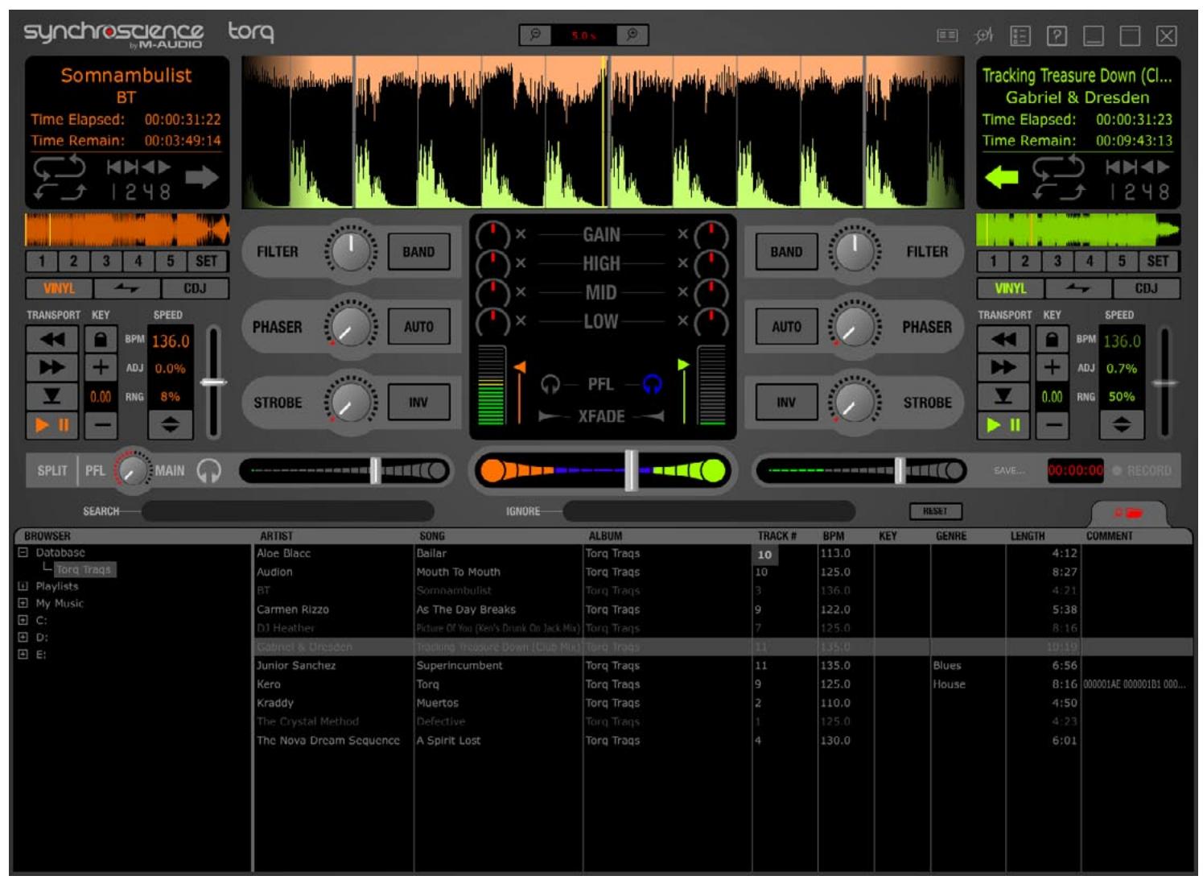Viewport: 1203px width, 880px height.
Task: Open the preferences list icon in top bar
Action: pos(1020,35)
